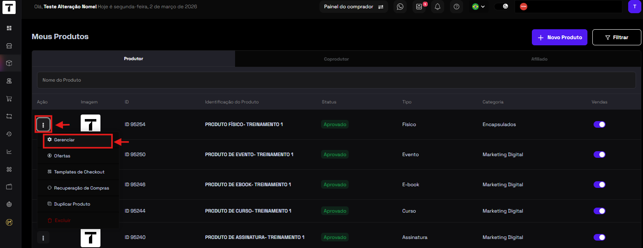Open inbox download icon with red badge
This screenshot has height=248, width=643.
point(419,7)
